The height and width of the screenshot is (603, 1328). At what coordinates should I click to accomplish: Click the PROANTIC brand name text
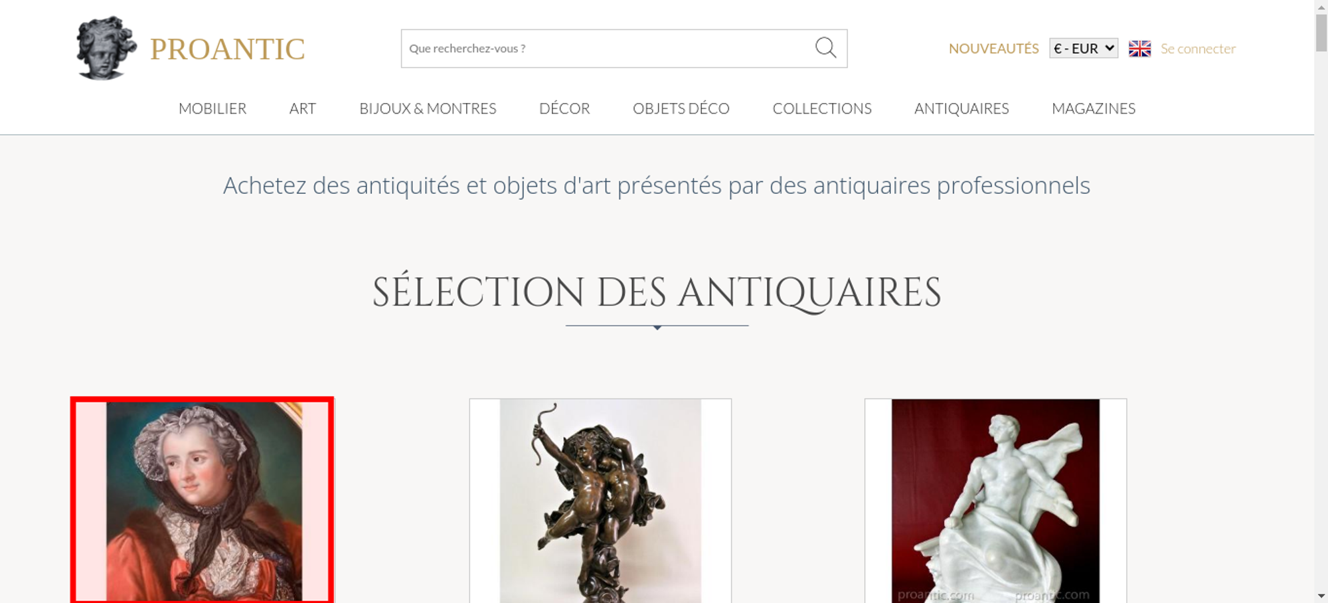pyautogui.click(x=227, y=49)
